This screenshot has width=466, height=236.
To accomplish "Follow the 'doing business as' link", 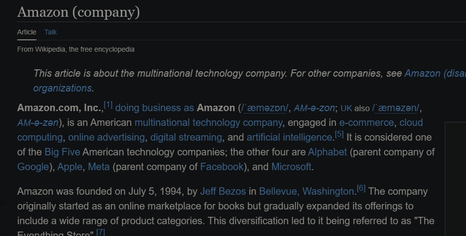I will click(x=155, y=108).
